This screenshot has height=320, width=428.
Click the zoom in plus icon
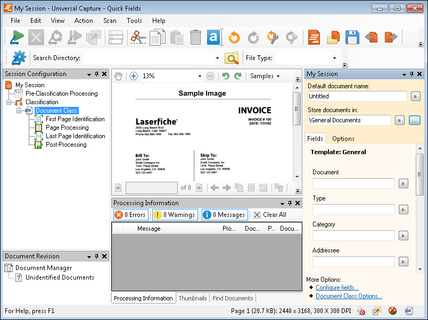[133, 76]
